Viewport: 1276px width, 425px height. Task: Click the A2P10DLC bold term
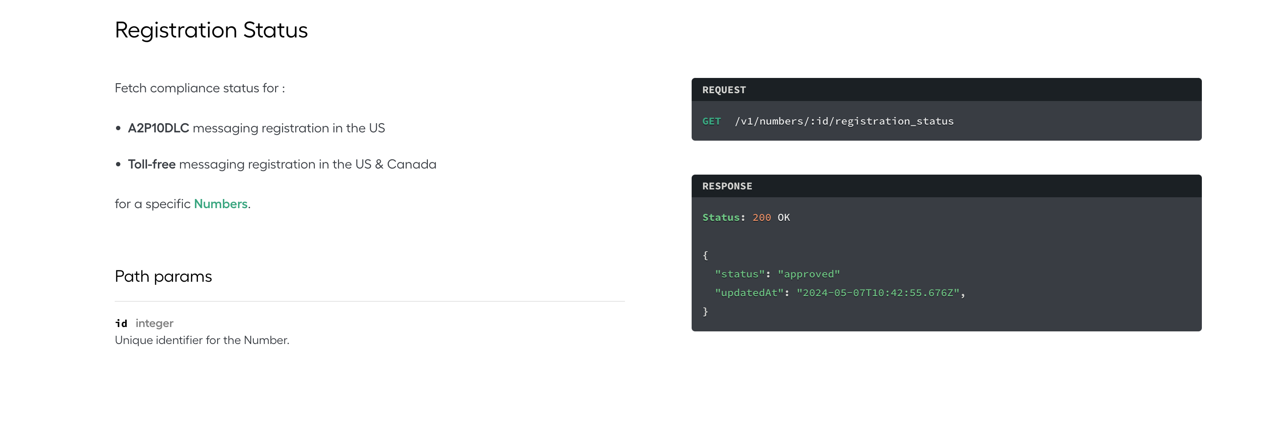pos(158,128)
